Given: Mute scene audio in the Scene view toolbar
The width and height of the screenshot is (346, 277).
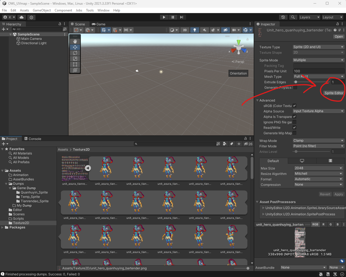Looking at the screenshot, I should pyautogui.click(x=205, y=30).
